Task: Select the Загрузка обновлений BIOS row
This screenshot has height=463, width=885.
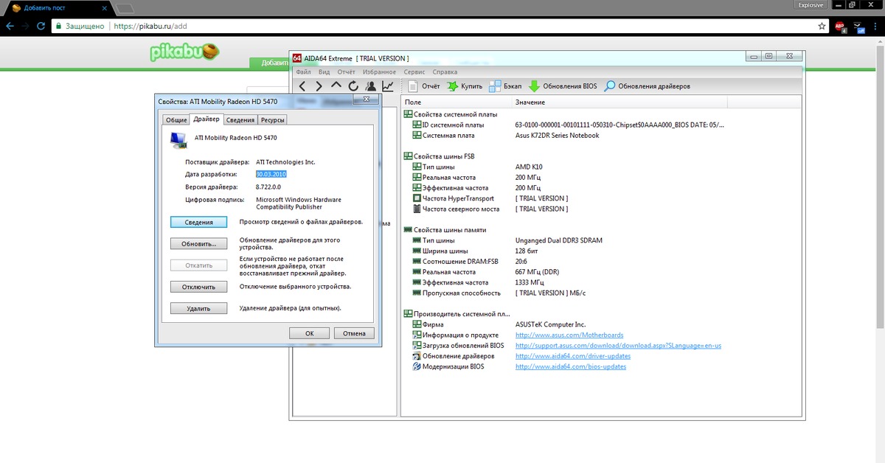Action: coord(458,345)
